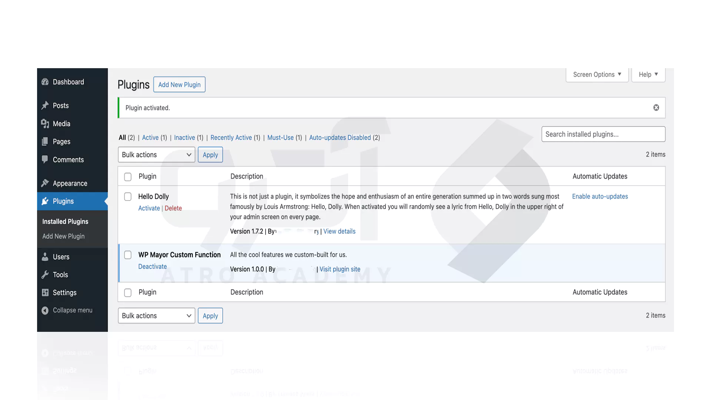Switch to the Active plugins tab
The height and width of the screenshot is (400, 711).
coord(150,137)
